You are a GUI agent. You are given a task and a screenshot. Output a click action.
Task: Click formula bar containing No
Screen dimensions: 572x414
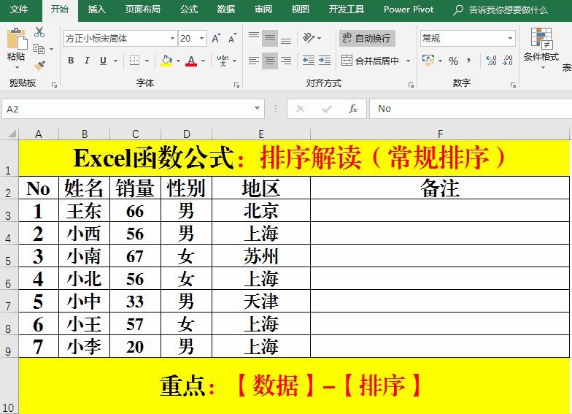[471, 109]
